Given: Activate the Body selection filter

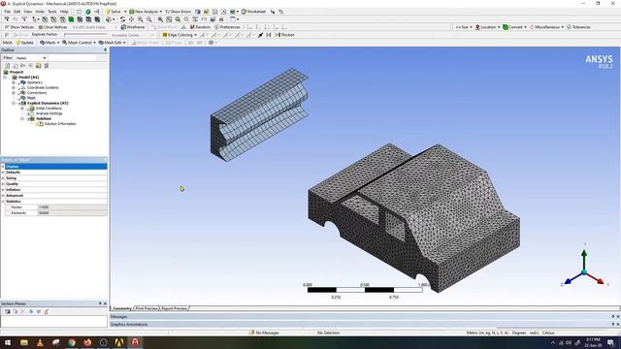Looking at the screenshot, I should [x=80, y=19].
